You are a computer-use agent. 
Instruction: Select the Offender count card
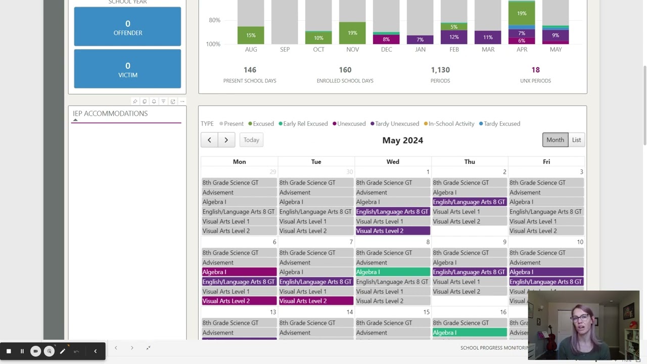click(x=127, y=27)
